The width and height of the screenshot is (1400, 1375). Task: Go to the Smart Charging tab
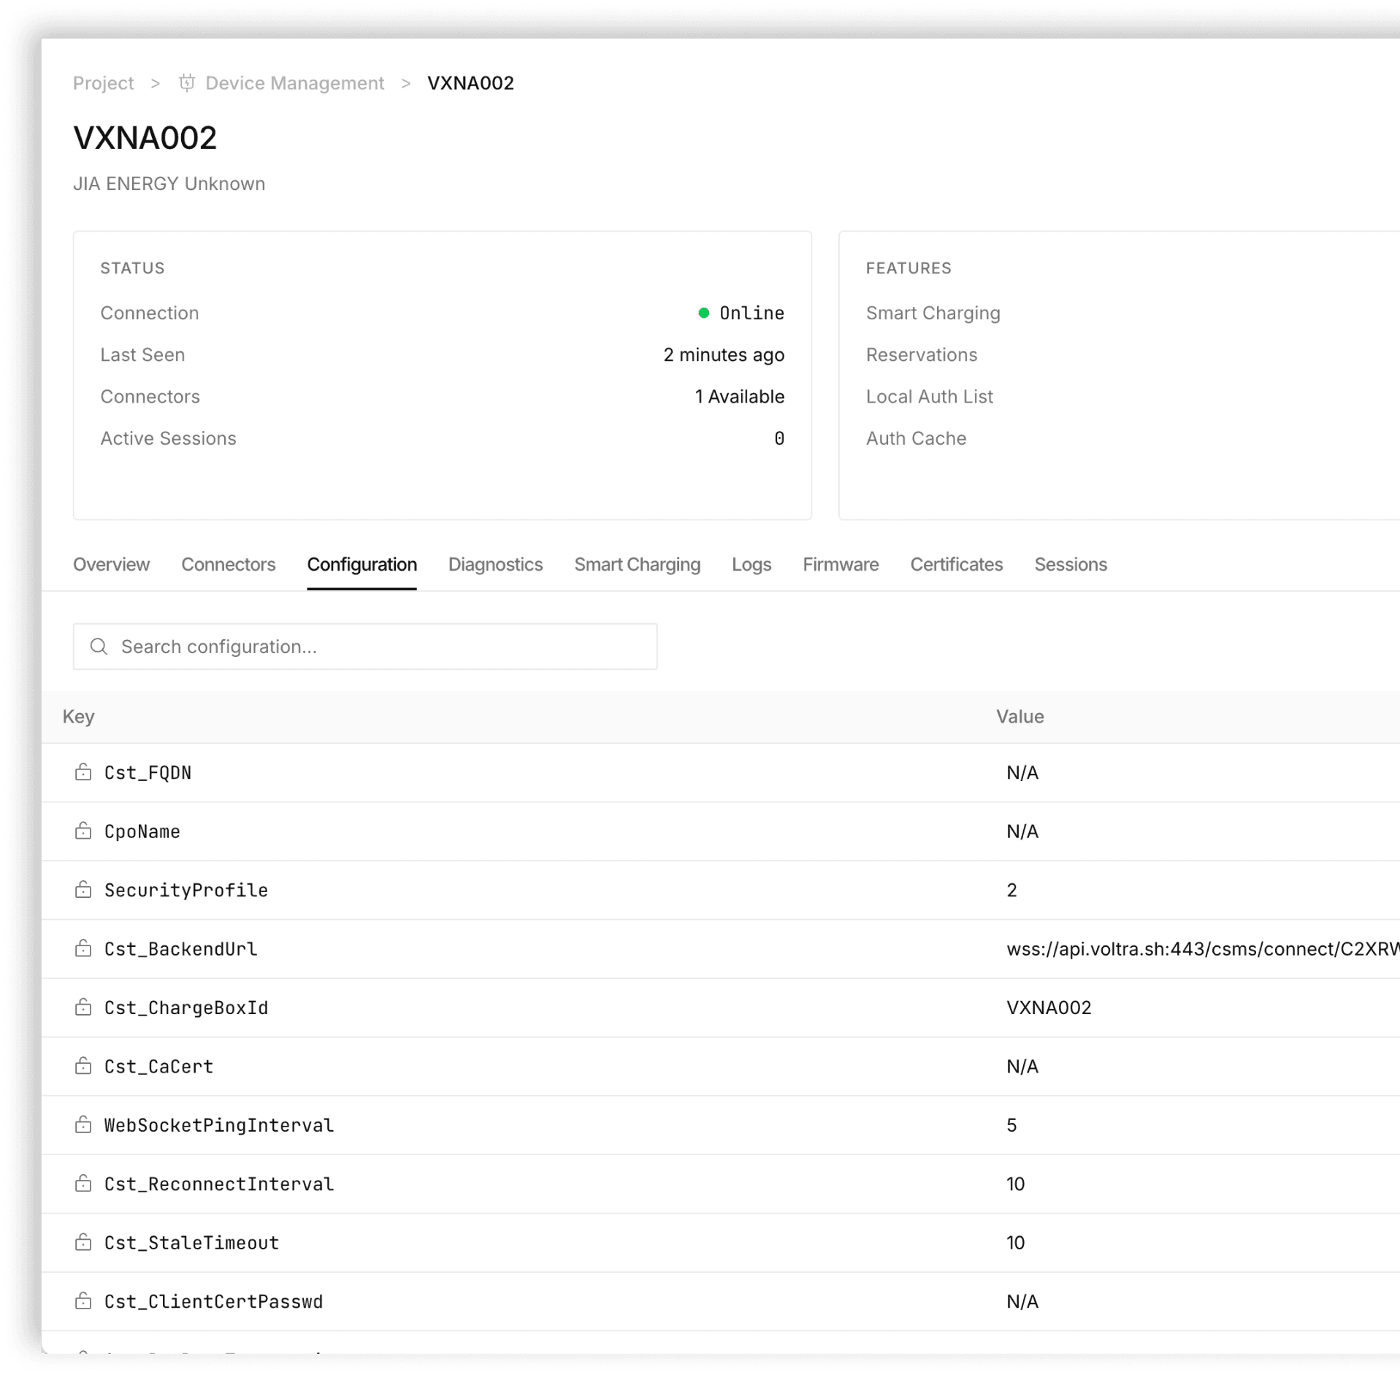(637, 565)
